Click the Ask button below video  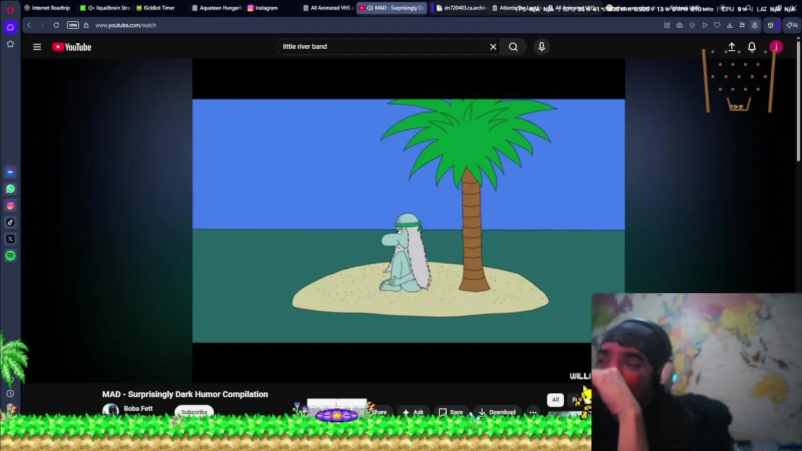click(x=413, y=412)
